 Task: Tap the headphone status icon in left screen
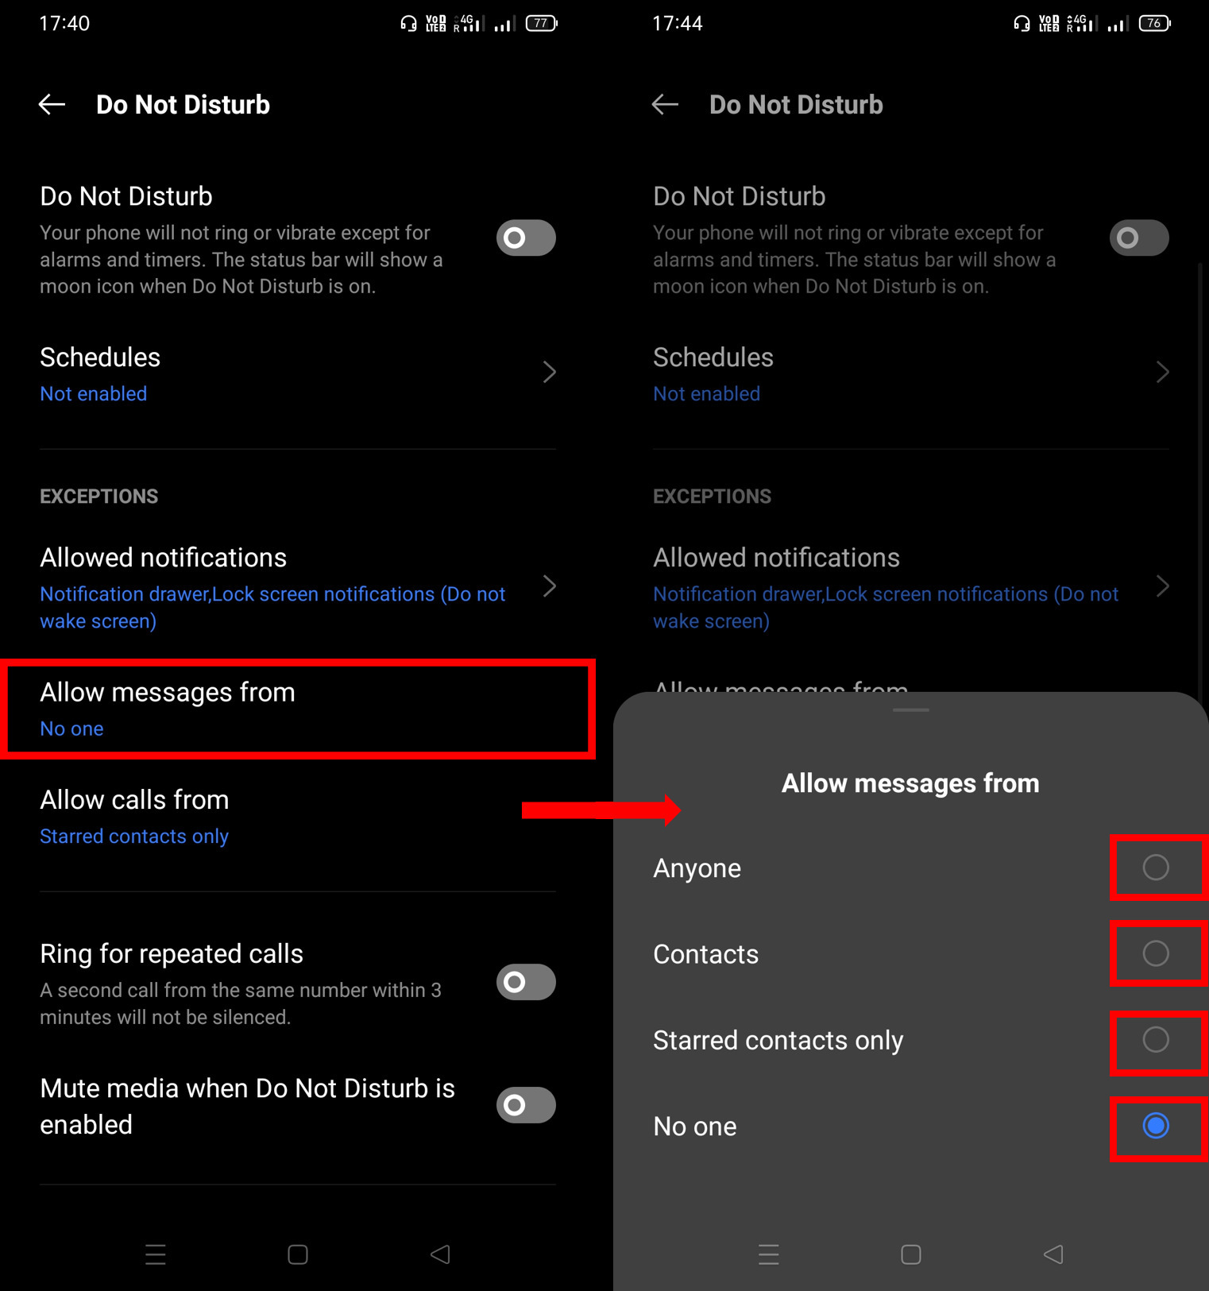point(408,23)
